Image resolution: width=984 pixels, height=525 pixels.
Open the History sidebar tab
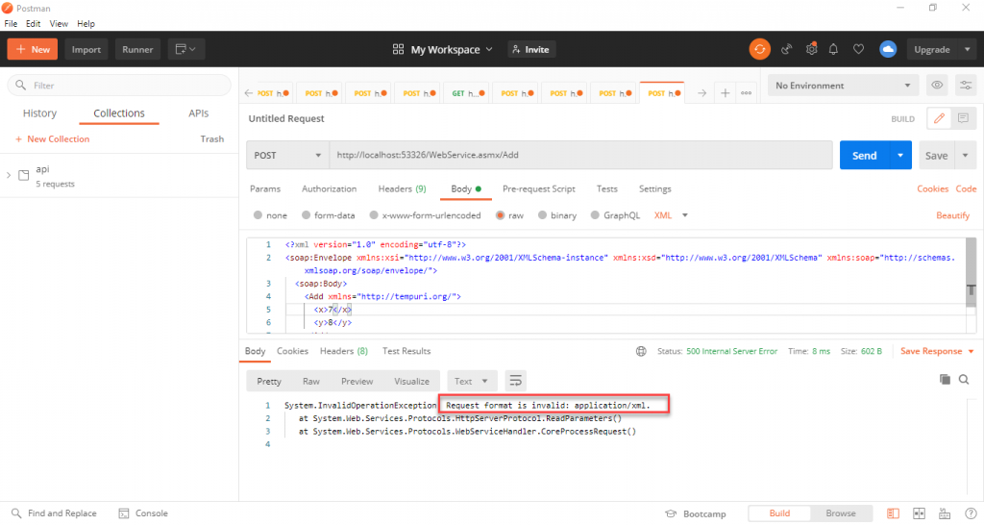(x=39, y=113)
